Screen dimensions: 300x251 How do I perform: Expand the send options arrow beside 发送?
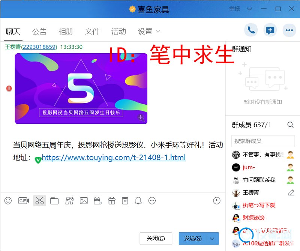point(212,239)
